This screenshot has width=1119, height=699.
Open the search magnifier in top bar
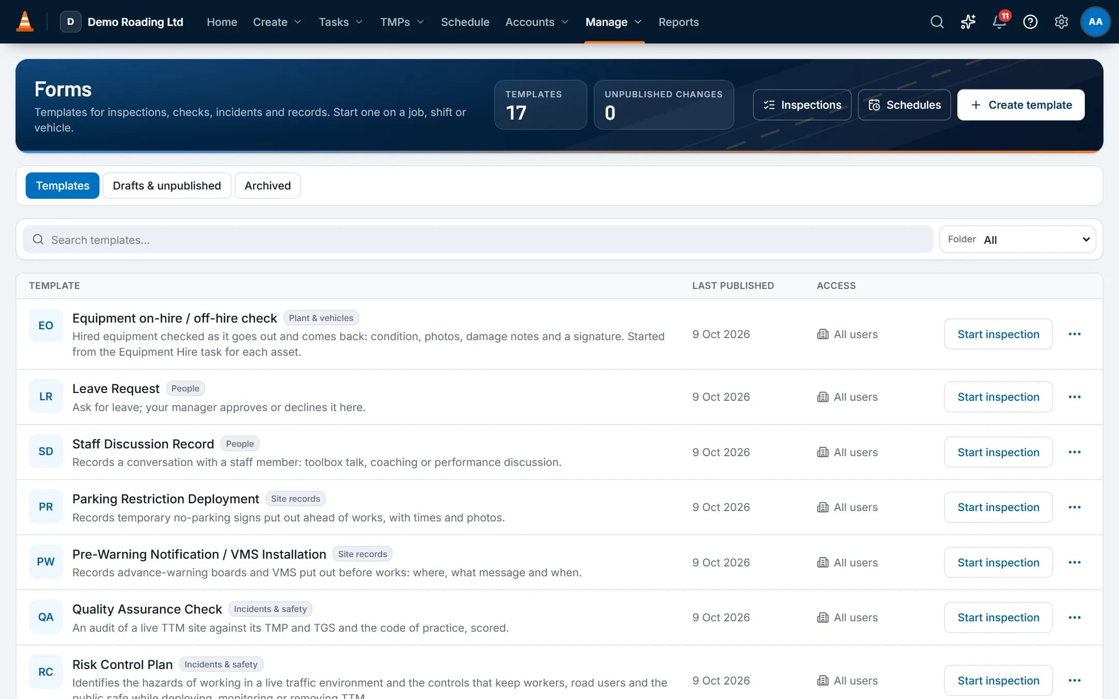click(x=937, y=22)
